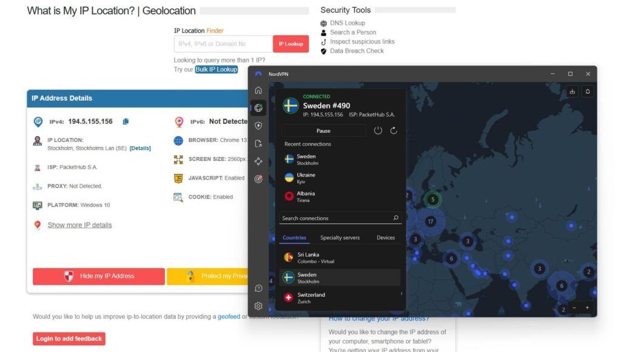The image size is (621, 352).
Task: Click the Yellow Protect my Privacy button
Action: pyautogui.click(x=207, y=276)
